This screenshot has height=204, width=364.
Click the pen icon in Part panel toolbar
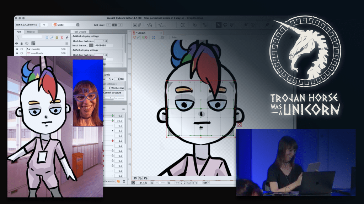pos(67,38)
